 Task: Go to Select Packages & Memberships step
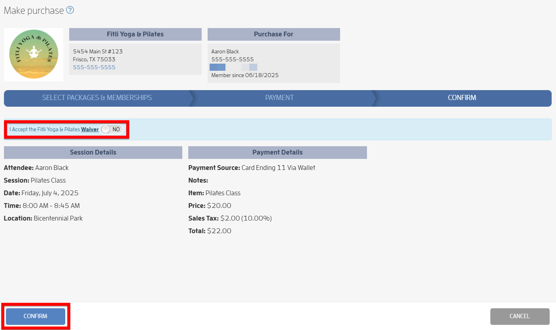click(x=97, y=98)
